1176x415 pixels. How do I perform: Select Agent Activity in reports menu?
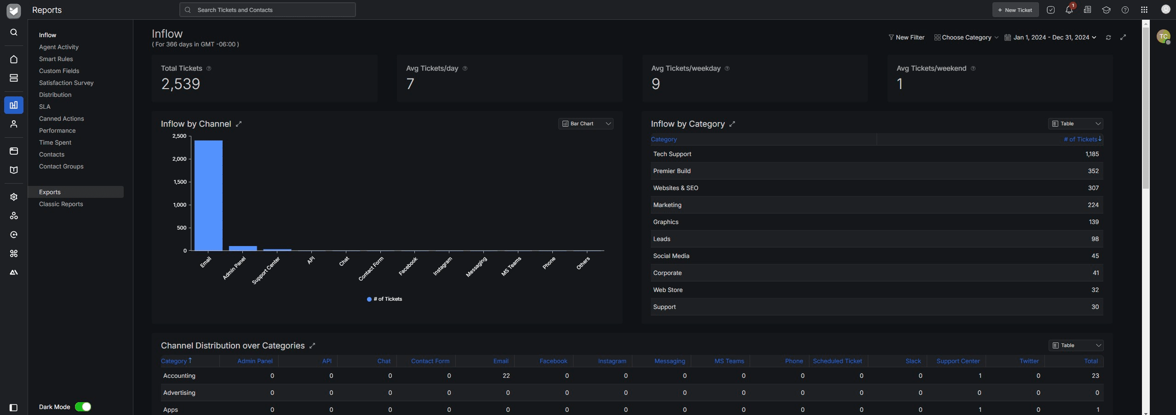point(59,47)
